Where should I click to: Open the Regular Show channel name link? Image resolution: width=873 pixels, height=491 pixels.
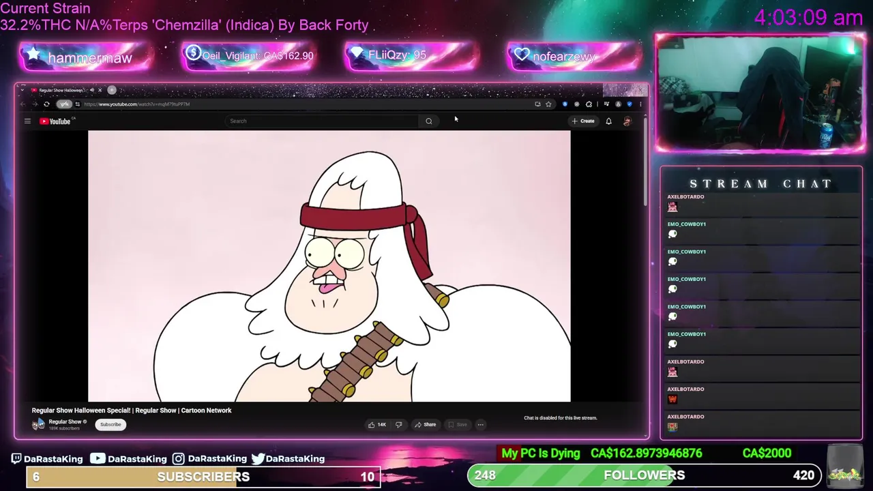coord(65,421)
